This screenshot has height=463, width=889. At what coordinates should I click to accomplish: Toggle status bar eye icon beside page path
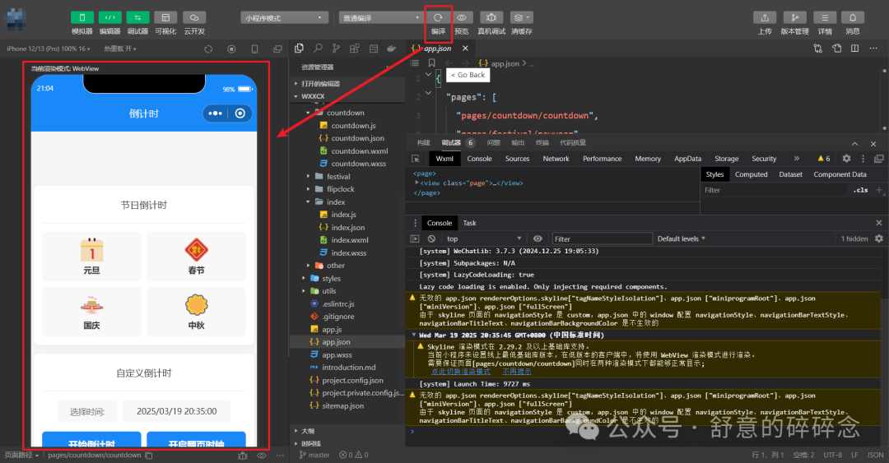tap(262, 455)
